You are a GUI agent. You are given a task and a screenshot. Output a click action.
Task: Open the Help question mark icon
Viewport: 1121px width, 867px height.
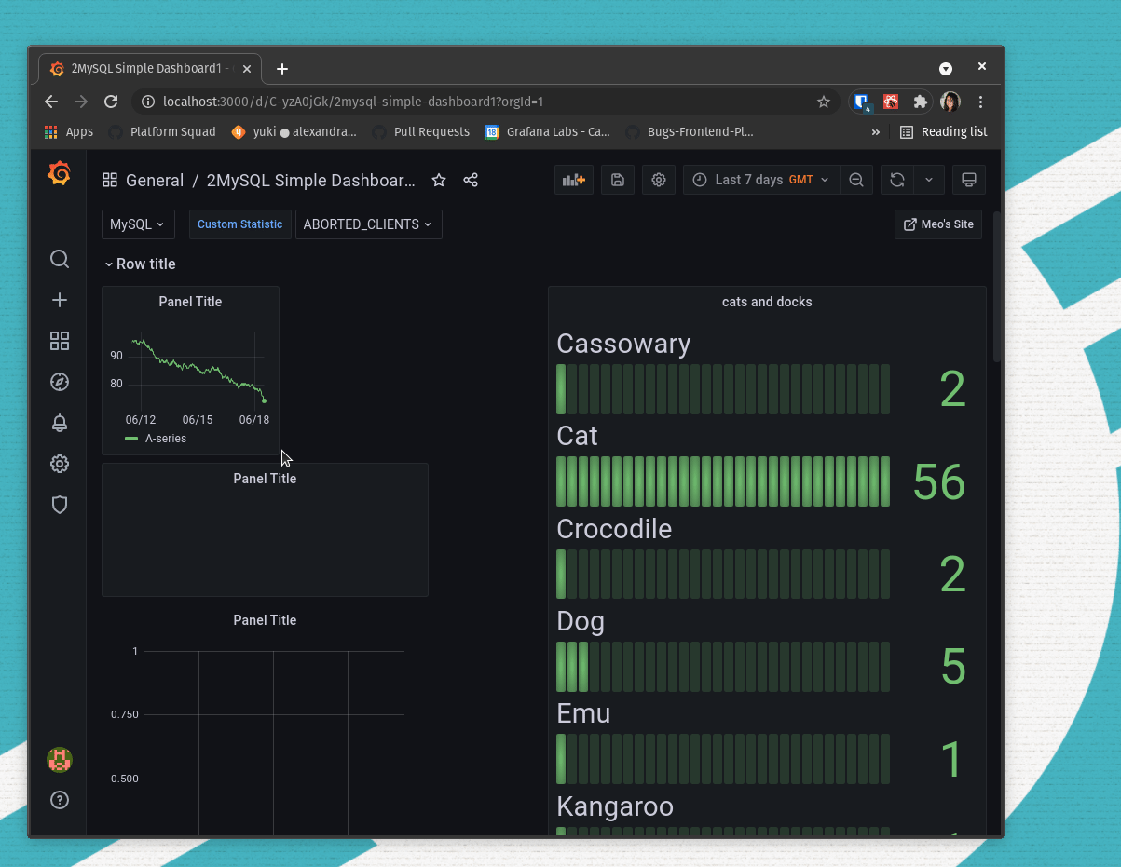click(60, 800)
